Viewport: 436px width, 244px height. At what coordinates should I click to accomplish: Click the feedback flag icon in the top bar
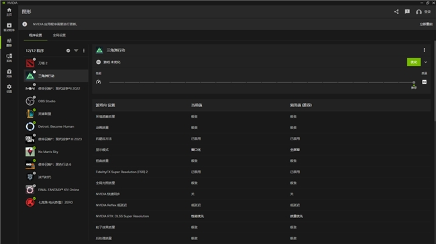click(407, 11)
